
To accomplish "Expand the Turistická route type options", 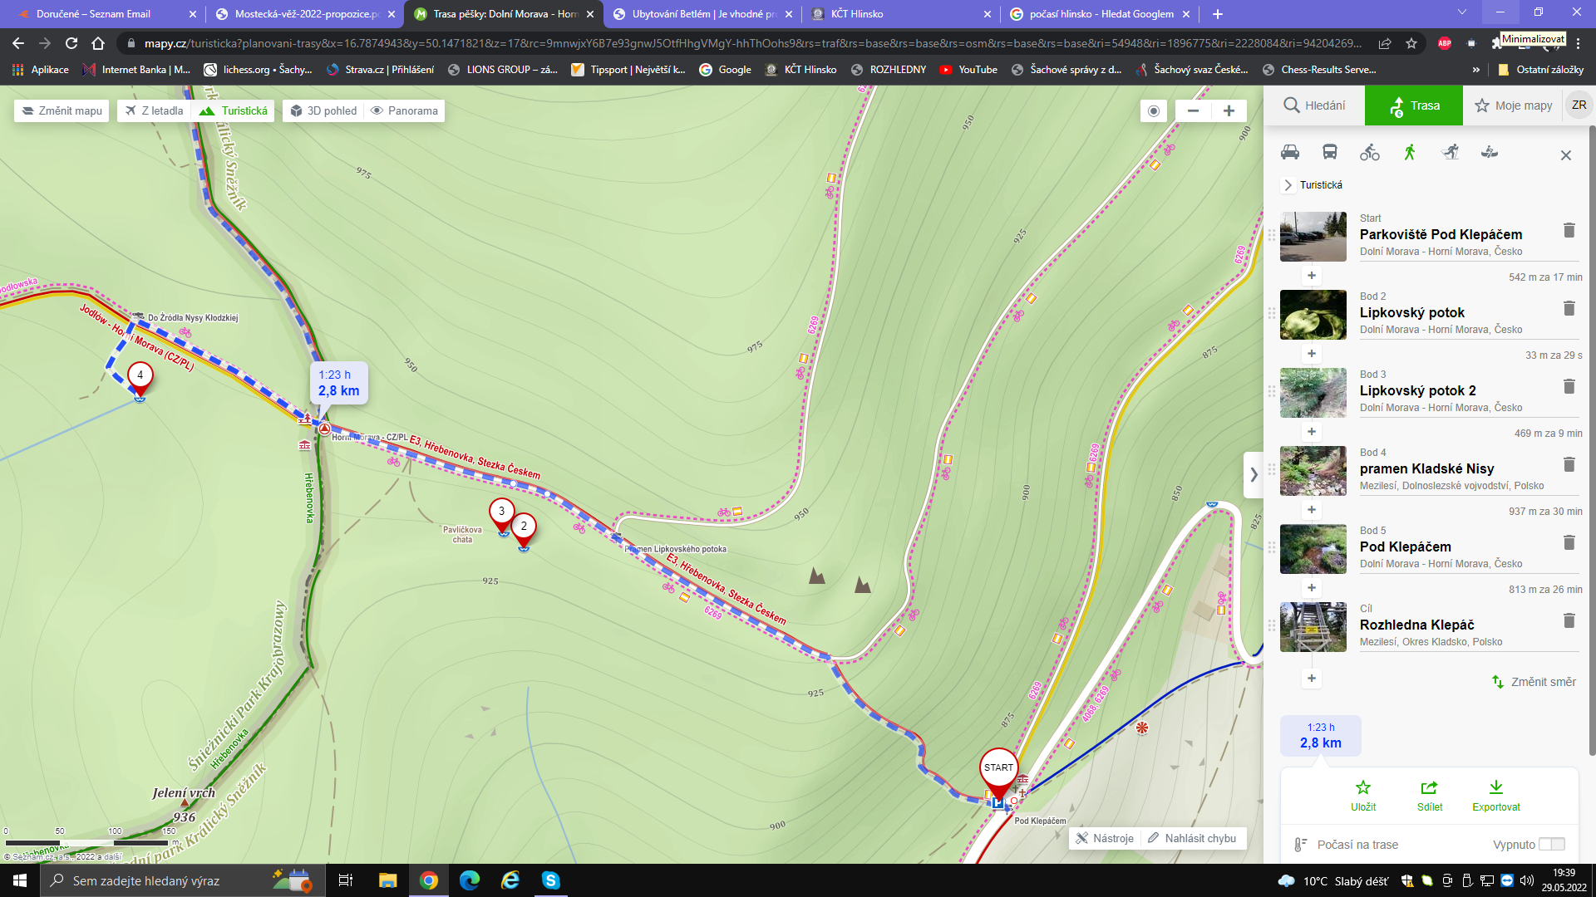I will click(1288, 185).
